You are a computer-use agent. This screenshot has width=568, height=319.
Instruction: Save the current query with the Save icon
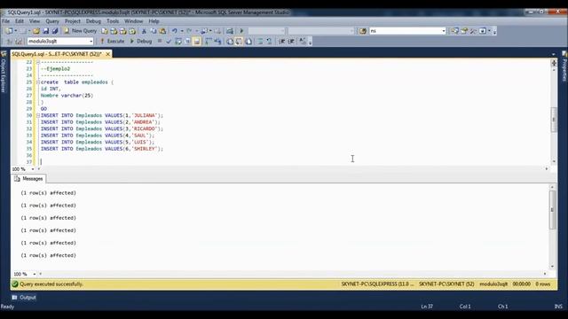click(x=45, y=31)
